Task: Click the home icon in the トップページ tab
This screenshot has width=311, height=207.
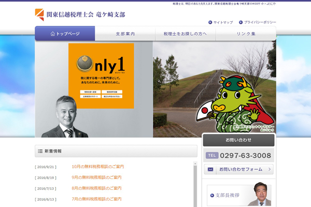Action: pyautogui.click(x=53, y=34)
